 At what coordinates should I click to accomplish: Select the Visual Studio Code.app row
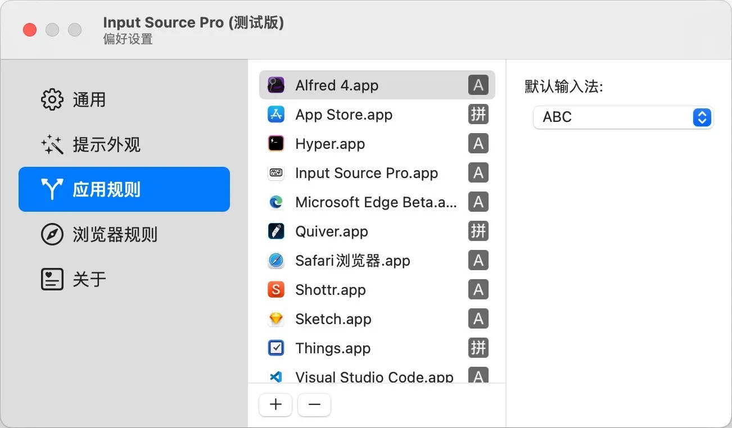374,375
